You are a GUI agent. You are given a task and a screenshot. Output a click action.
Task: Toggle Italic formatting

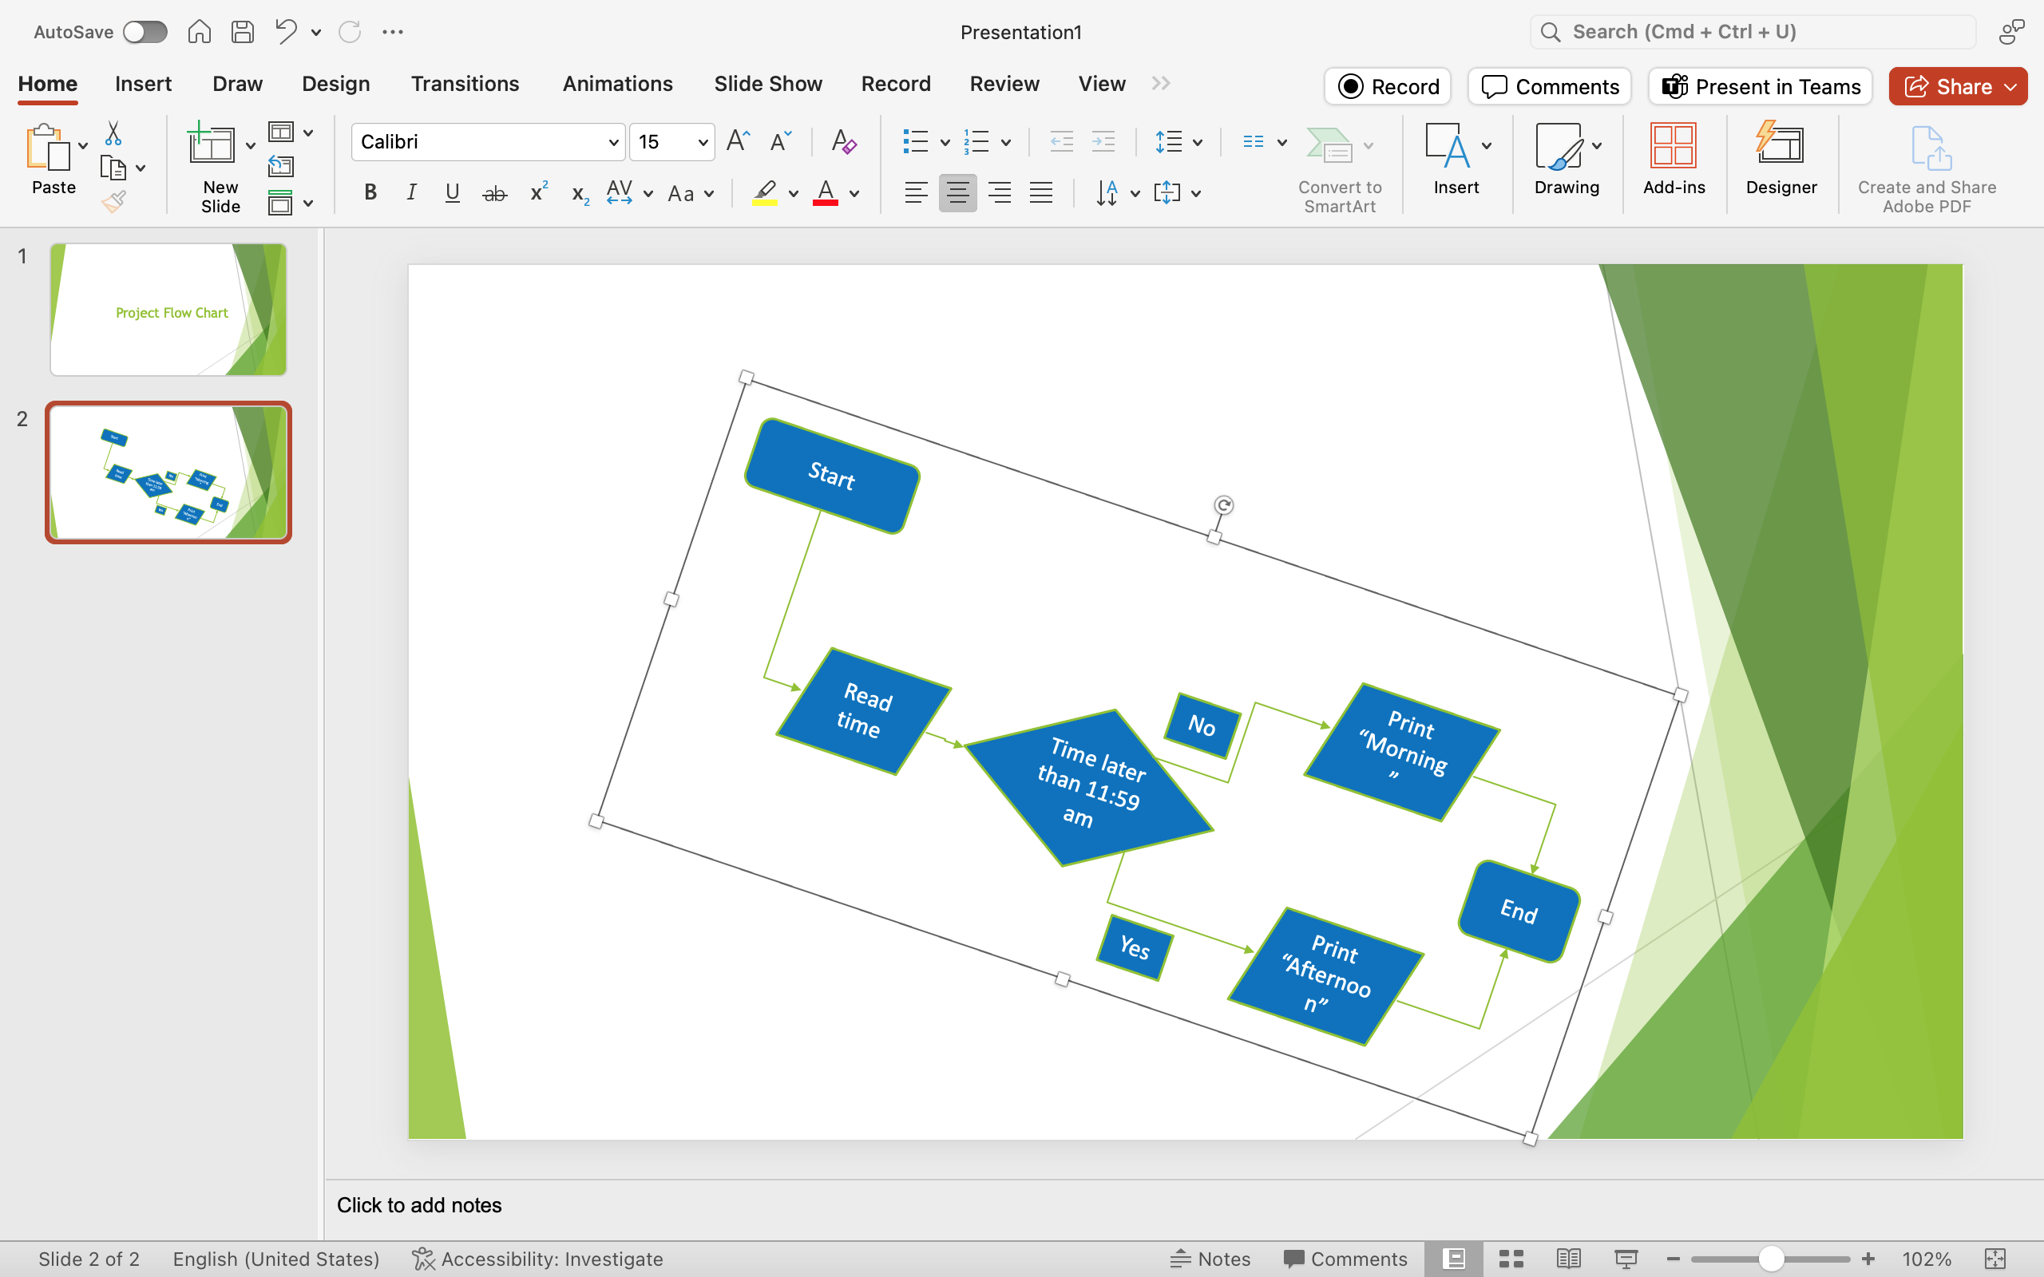pyautogui.click(x=411, y=192)
